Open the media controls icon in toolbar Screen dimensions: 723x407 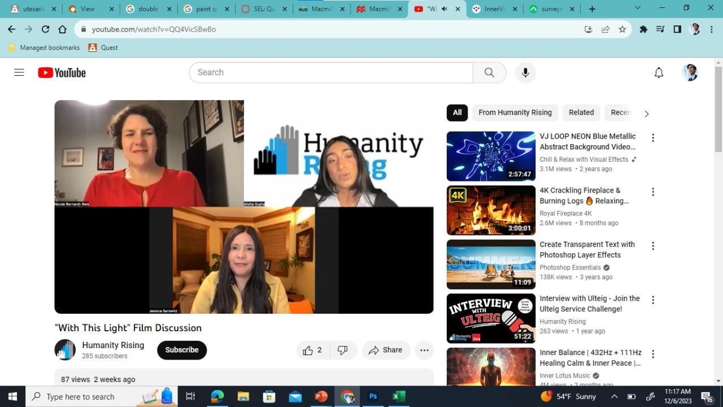660,29
